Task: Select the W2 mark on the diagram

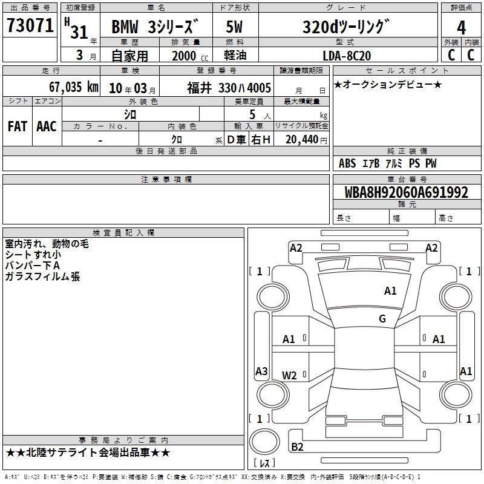Action: click(289, 376)
